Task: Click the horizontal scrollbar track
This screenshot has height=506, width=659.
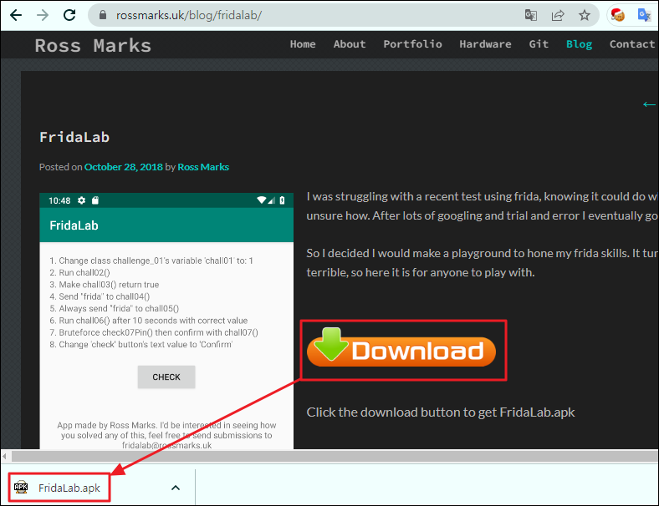Action: tap(335, 457)
